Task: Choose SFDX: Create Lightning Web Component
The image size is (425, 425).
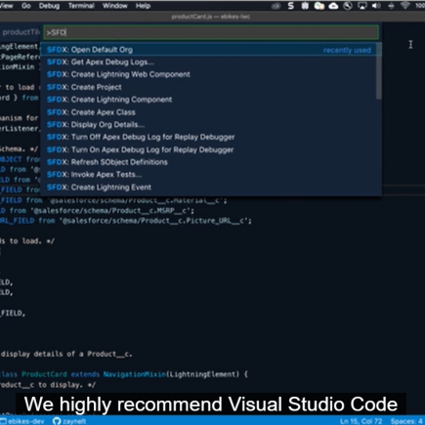Action: 211,74
